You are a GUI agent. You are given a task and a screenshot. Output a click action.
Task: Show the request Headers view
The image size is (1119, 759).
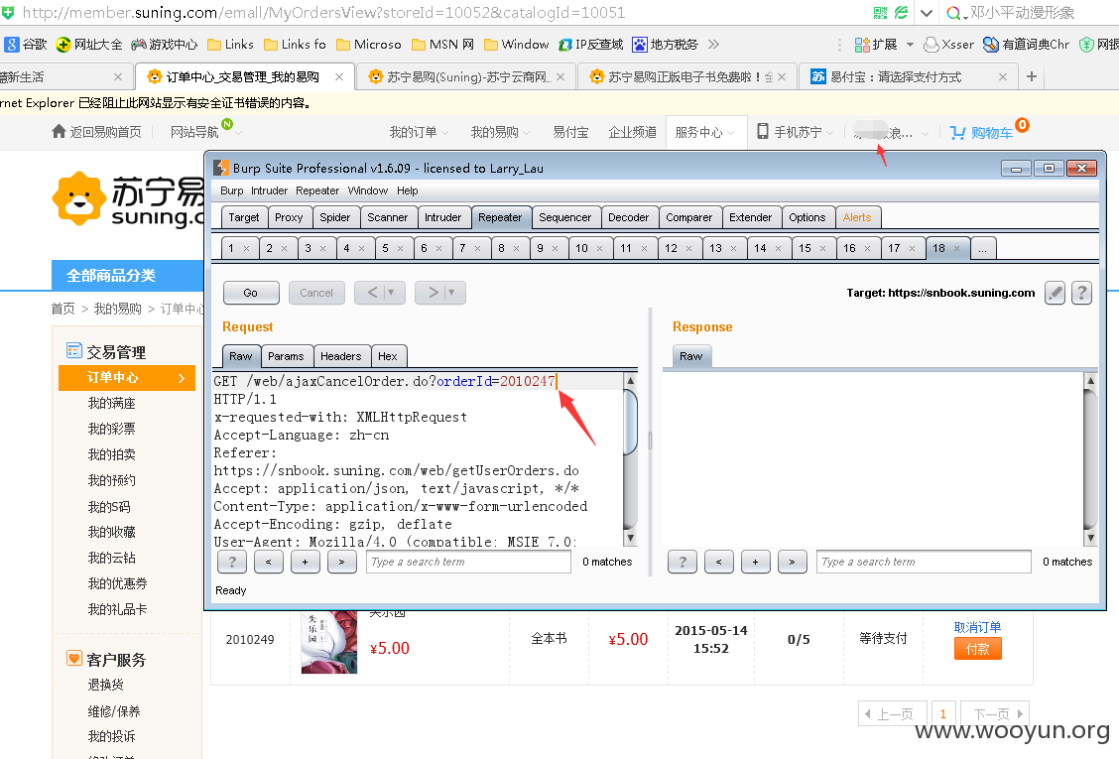[x=340, y=356]
